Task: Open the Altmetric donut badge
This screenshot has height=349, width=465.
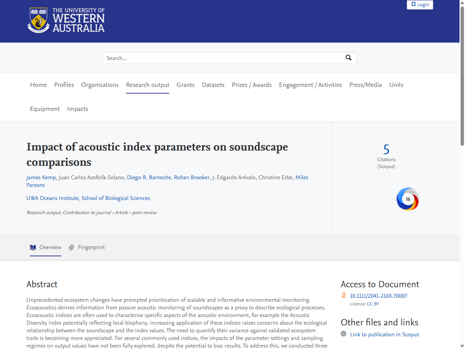Action: coord(408,199)
